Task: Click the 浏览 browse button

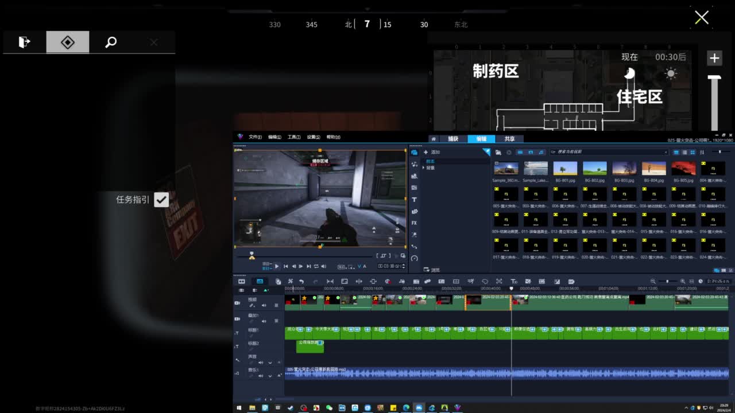Action: [432, 270]
